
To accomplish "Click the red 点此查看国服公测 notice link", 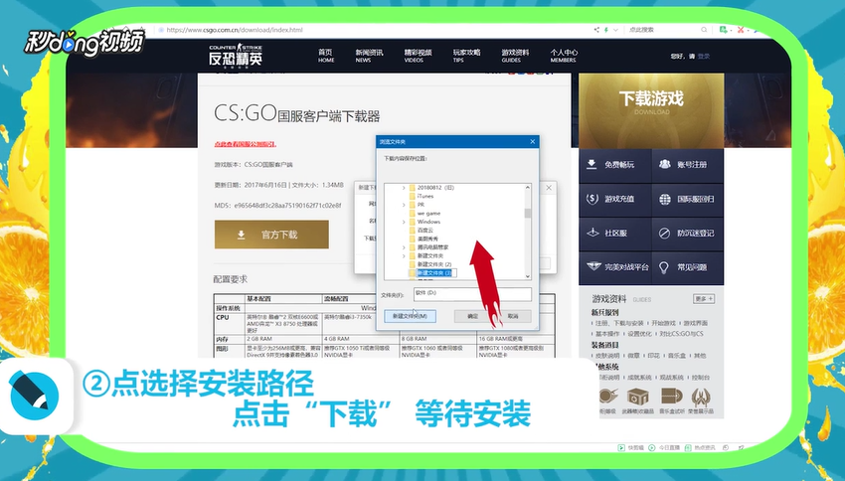I will pos(246,144).
